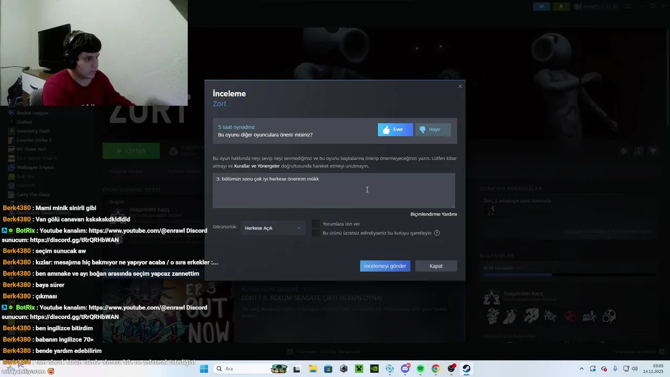This screenshot has width=670, height=377.
Task: Click the Zort game title link
Action: (x=220, y=104)
